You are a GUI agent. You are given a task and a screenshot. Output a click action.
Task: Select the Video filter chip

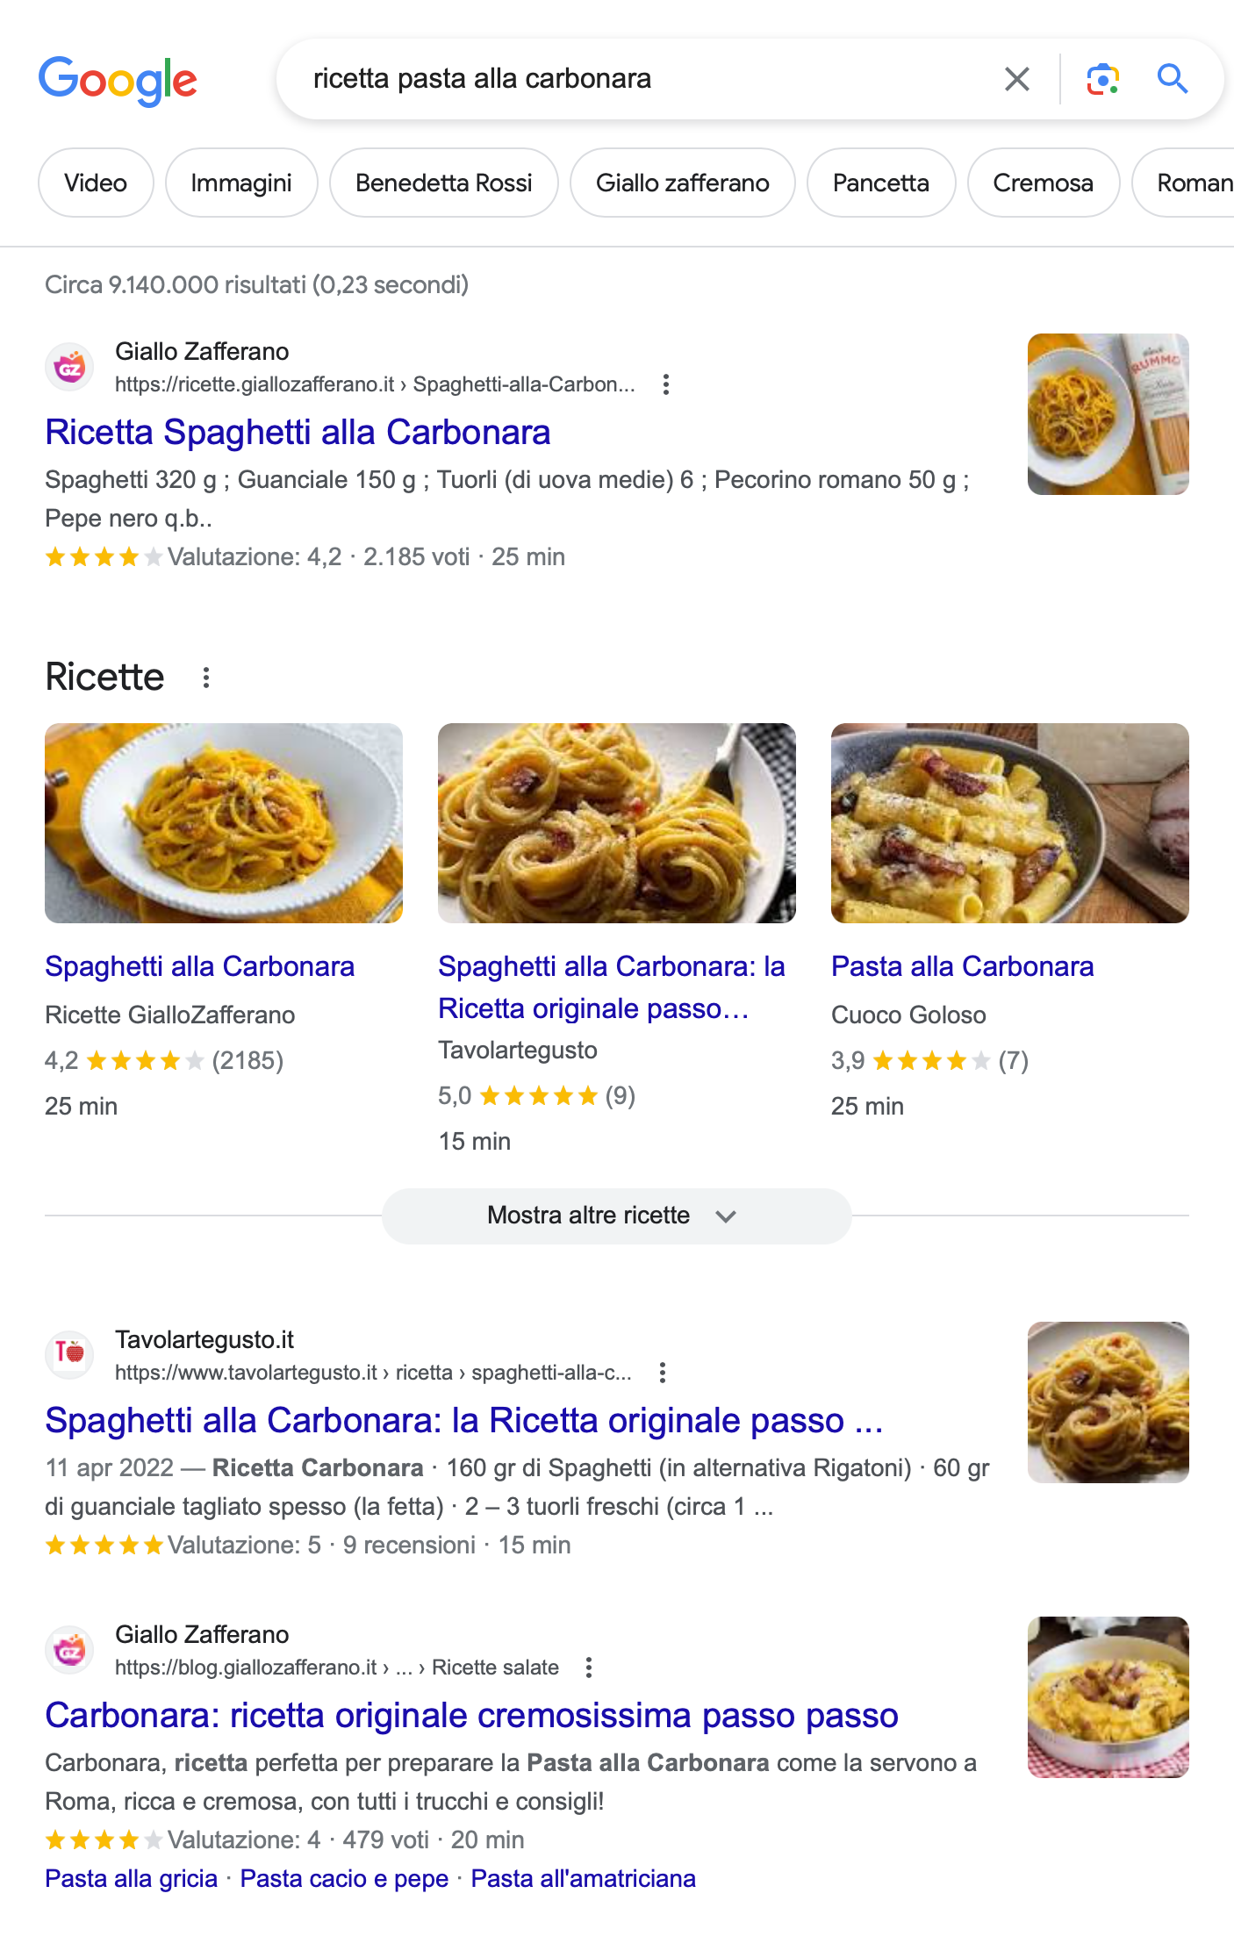point(96,183)
